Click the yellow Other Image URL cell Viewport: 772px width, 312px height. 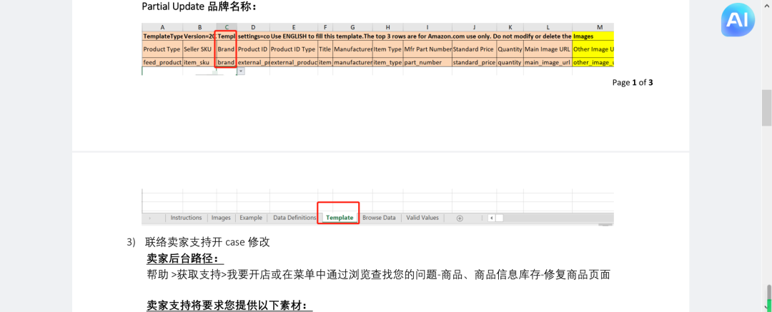[593, 49]
